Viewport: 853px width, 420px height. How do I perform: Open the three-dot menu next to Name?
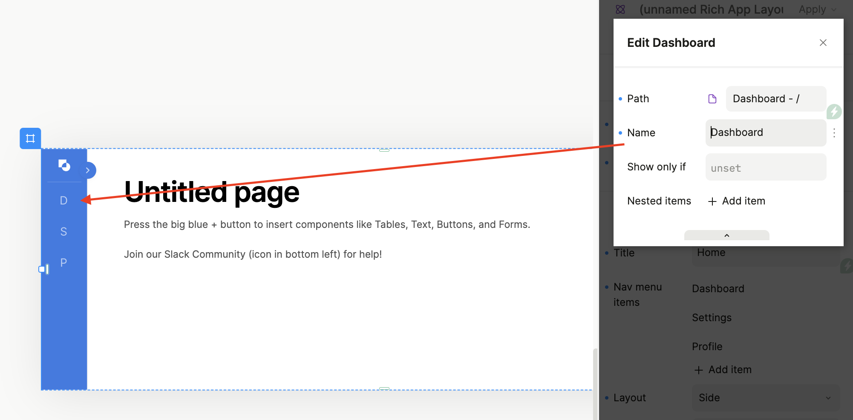coord(834,133)
